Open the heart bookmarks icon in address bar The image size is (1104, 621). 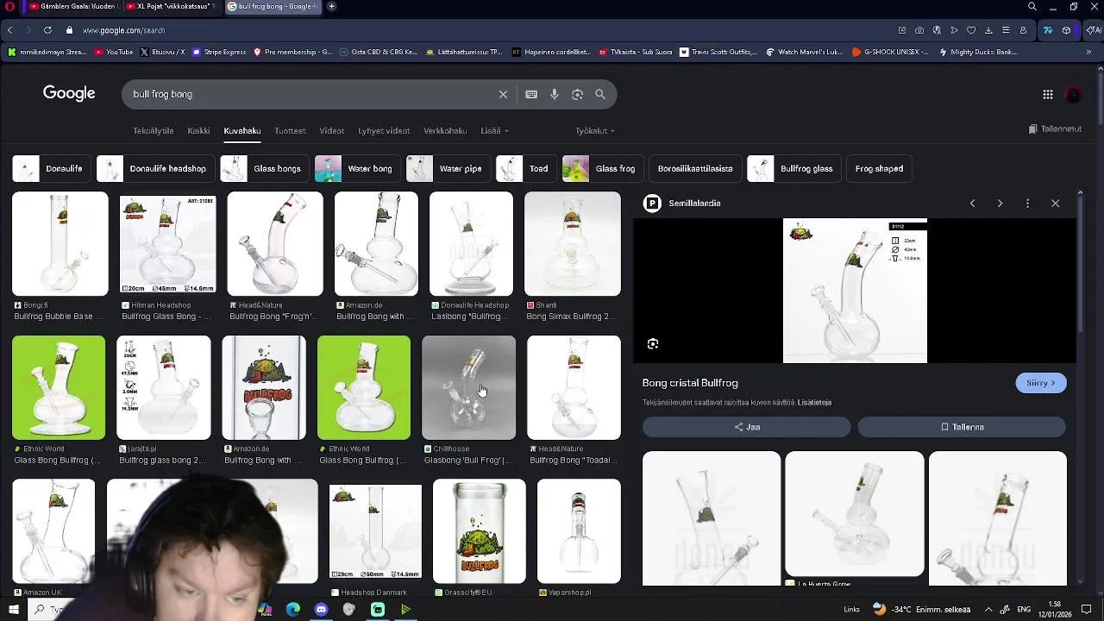pyautogui.click(x=971, y=30)
